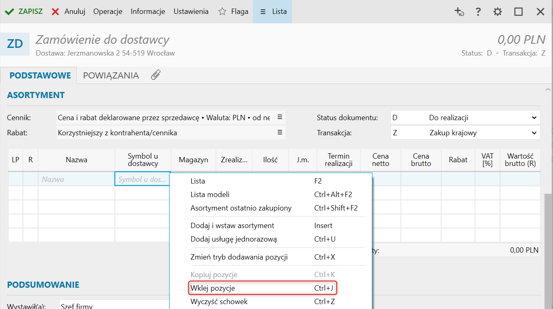This screenshot has height=309, width=553.
Task: Click the paperclip attachments icon
Action: pos(156,75)
